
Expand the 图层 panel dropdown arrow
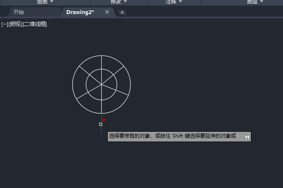pos(262,1)
